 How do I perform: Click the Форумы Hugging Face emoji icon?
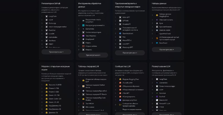(120, 79)
